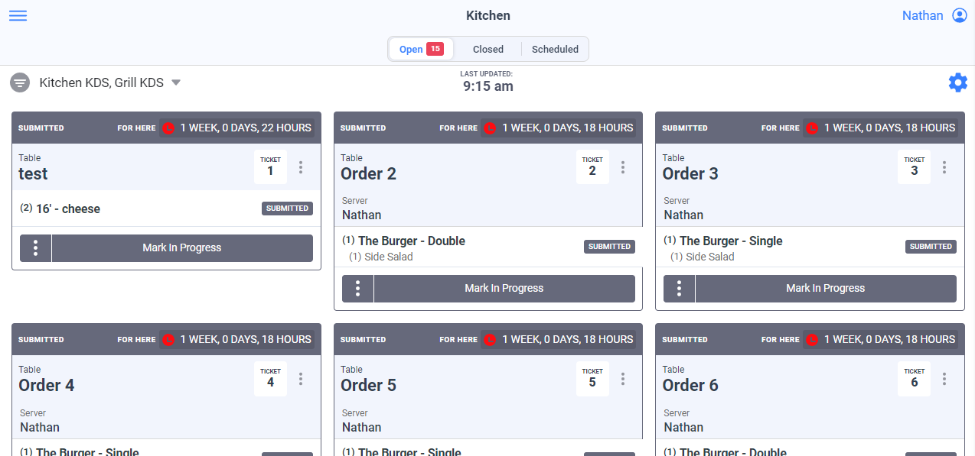Image resolution: width=975 pixels, height=456 pixels.
Task: Open more actions beside Order 2 Mark In Progress
Action: tap(357, 289)
